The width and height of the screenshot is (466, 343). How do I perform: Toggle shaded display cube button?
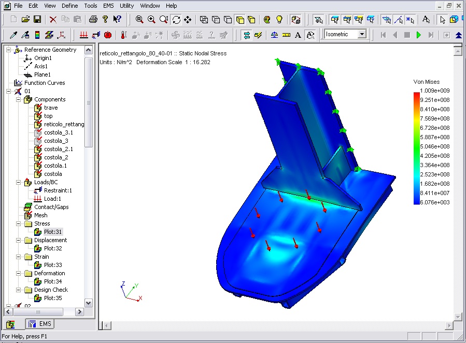(x=240, y=20)
